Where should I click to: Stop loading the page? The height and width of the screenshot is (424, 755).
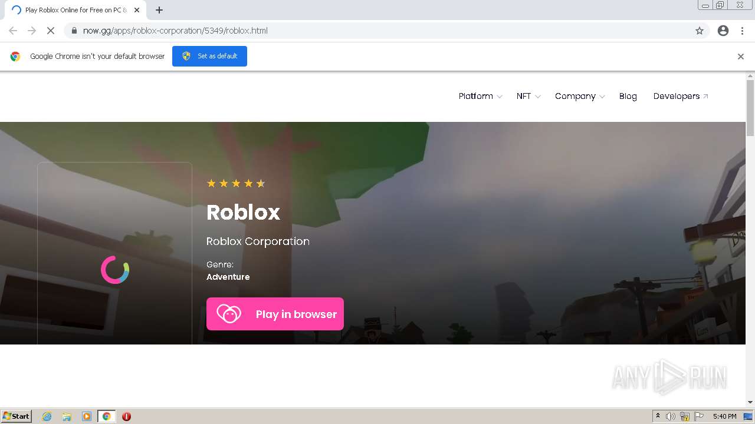tap(51, 31)
